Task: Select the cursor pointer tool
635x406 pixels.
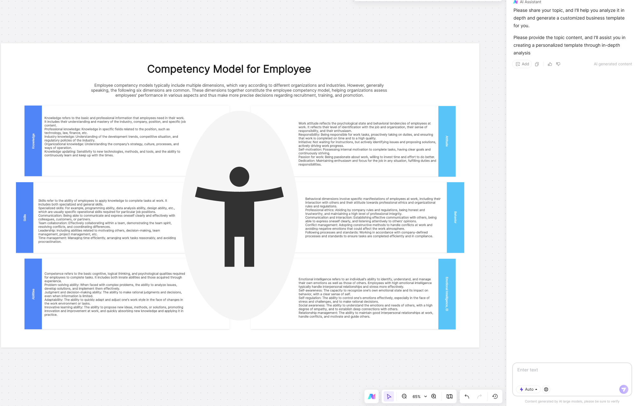Action: point(389,396)
